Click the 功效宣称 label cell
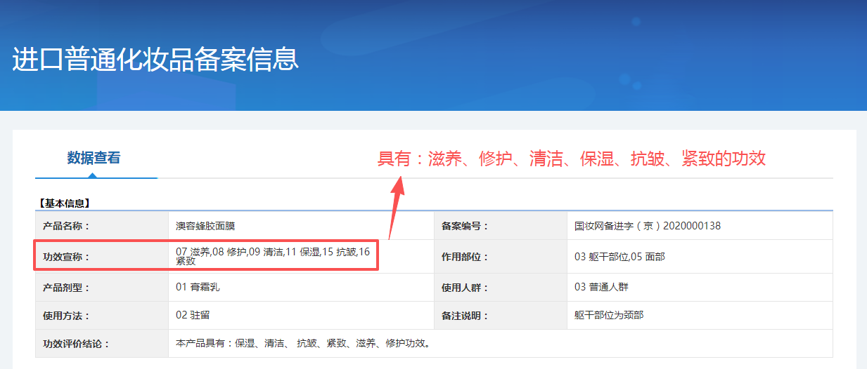 (x=102, y=257)
